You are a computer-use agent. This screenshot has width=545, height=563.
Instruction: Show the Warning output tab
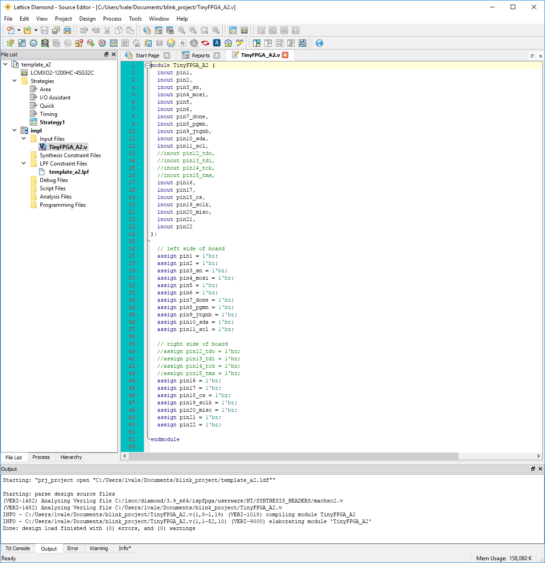click(x=99, y=548)
